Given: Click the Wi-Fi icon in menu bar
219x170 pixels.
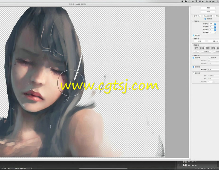Looking at the screenshot, I should [196, 1].
